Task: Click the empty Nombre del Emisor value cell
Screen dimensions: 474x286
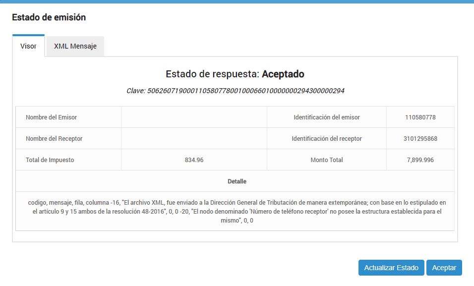Action: coord(194,117)
